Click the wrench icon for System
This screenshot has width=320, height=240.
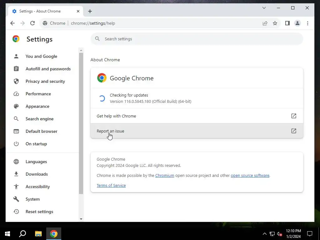[x=16, y=199]
